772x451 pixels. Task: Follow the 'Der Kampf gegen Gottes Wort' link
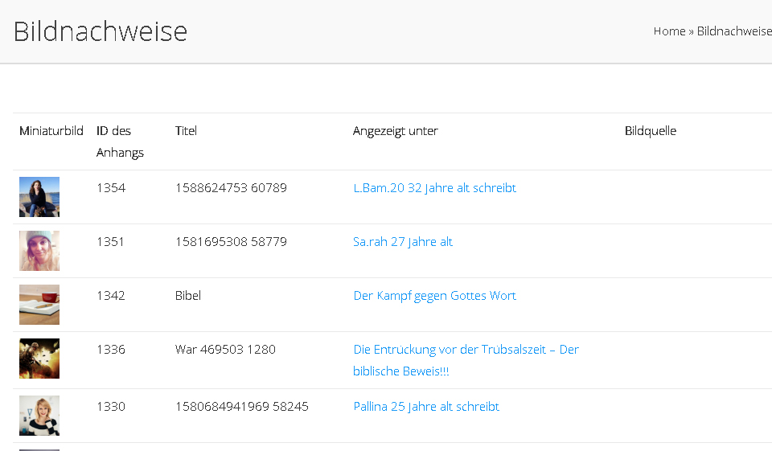434,296
